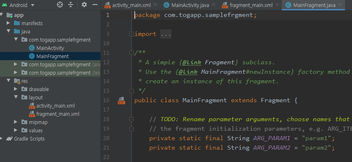
Task: Hide the project panel with minus icon
Action: click(x=95, y=5)
